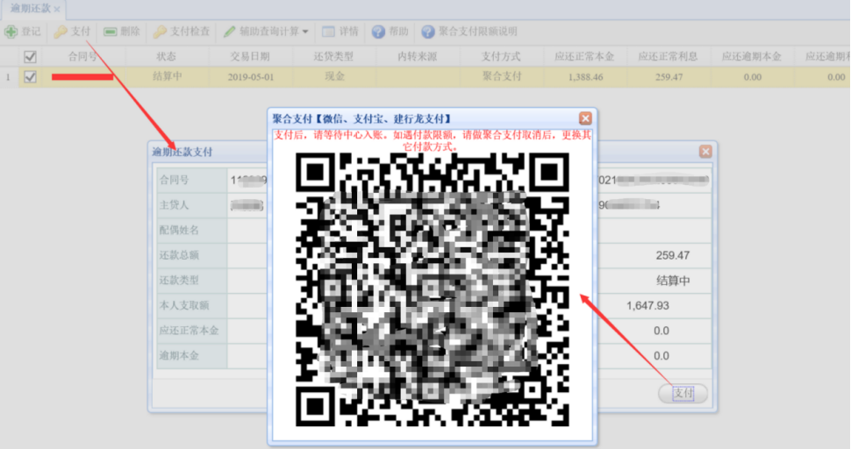Click the 登记 register toolbar button
Screen dimensions: 851x449
pos(23,32)
